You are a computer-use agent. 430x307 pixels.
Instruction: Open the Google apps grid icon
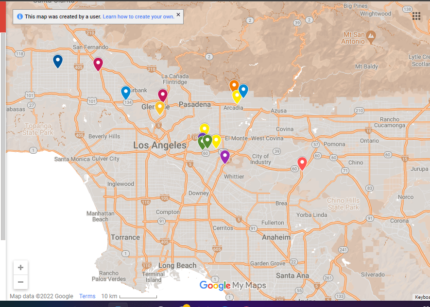point(416,16)
